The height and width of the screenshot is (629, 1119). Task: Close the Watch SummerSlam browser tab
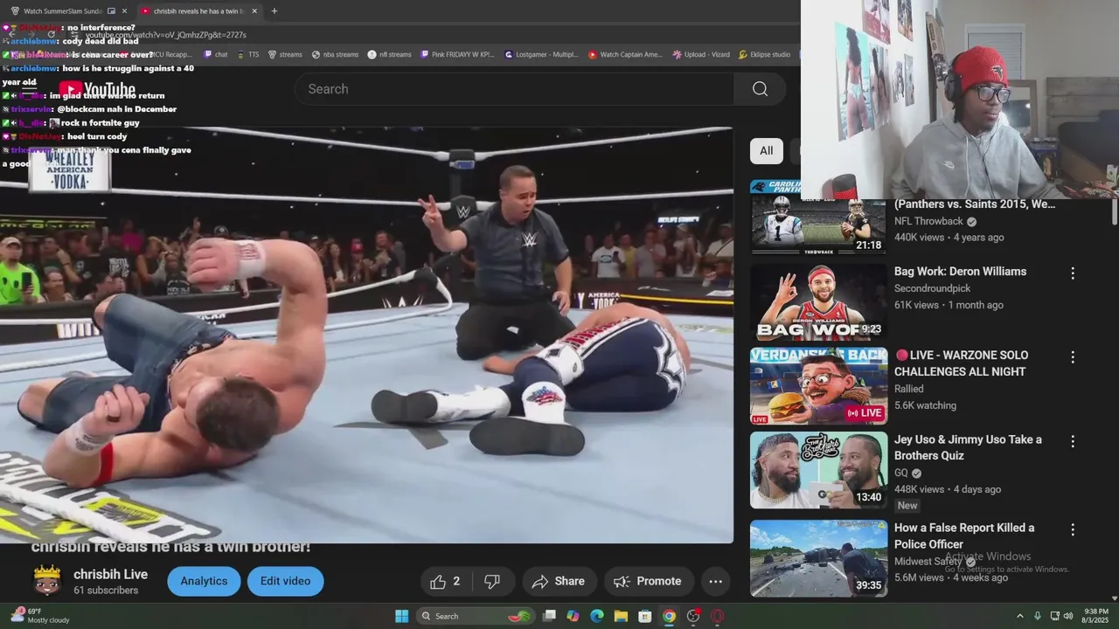click(124, 11)
